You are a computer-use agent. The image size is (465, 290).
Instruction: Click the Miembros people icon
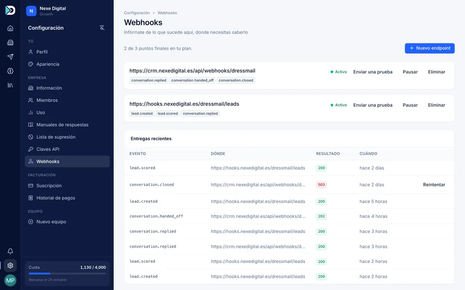point(31,100)
